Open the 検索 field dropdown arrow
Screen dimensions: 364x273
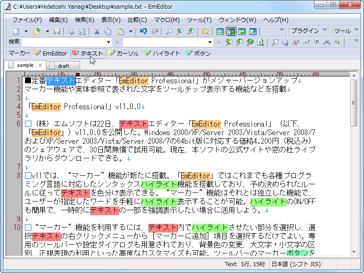click(108, 42)
